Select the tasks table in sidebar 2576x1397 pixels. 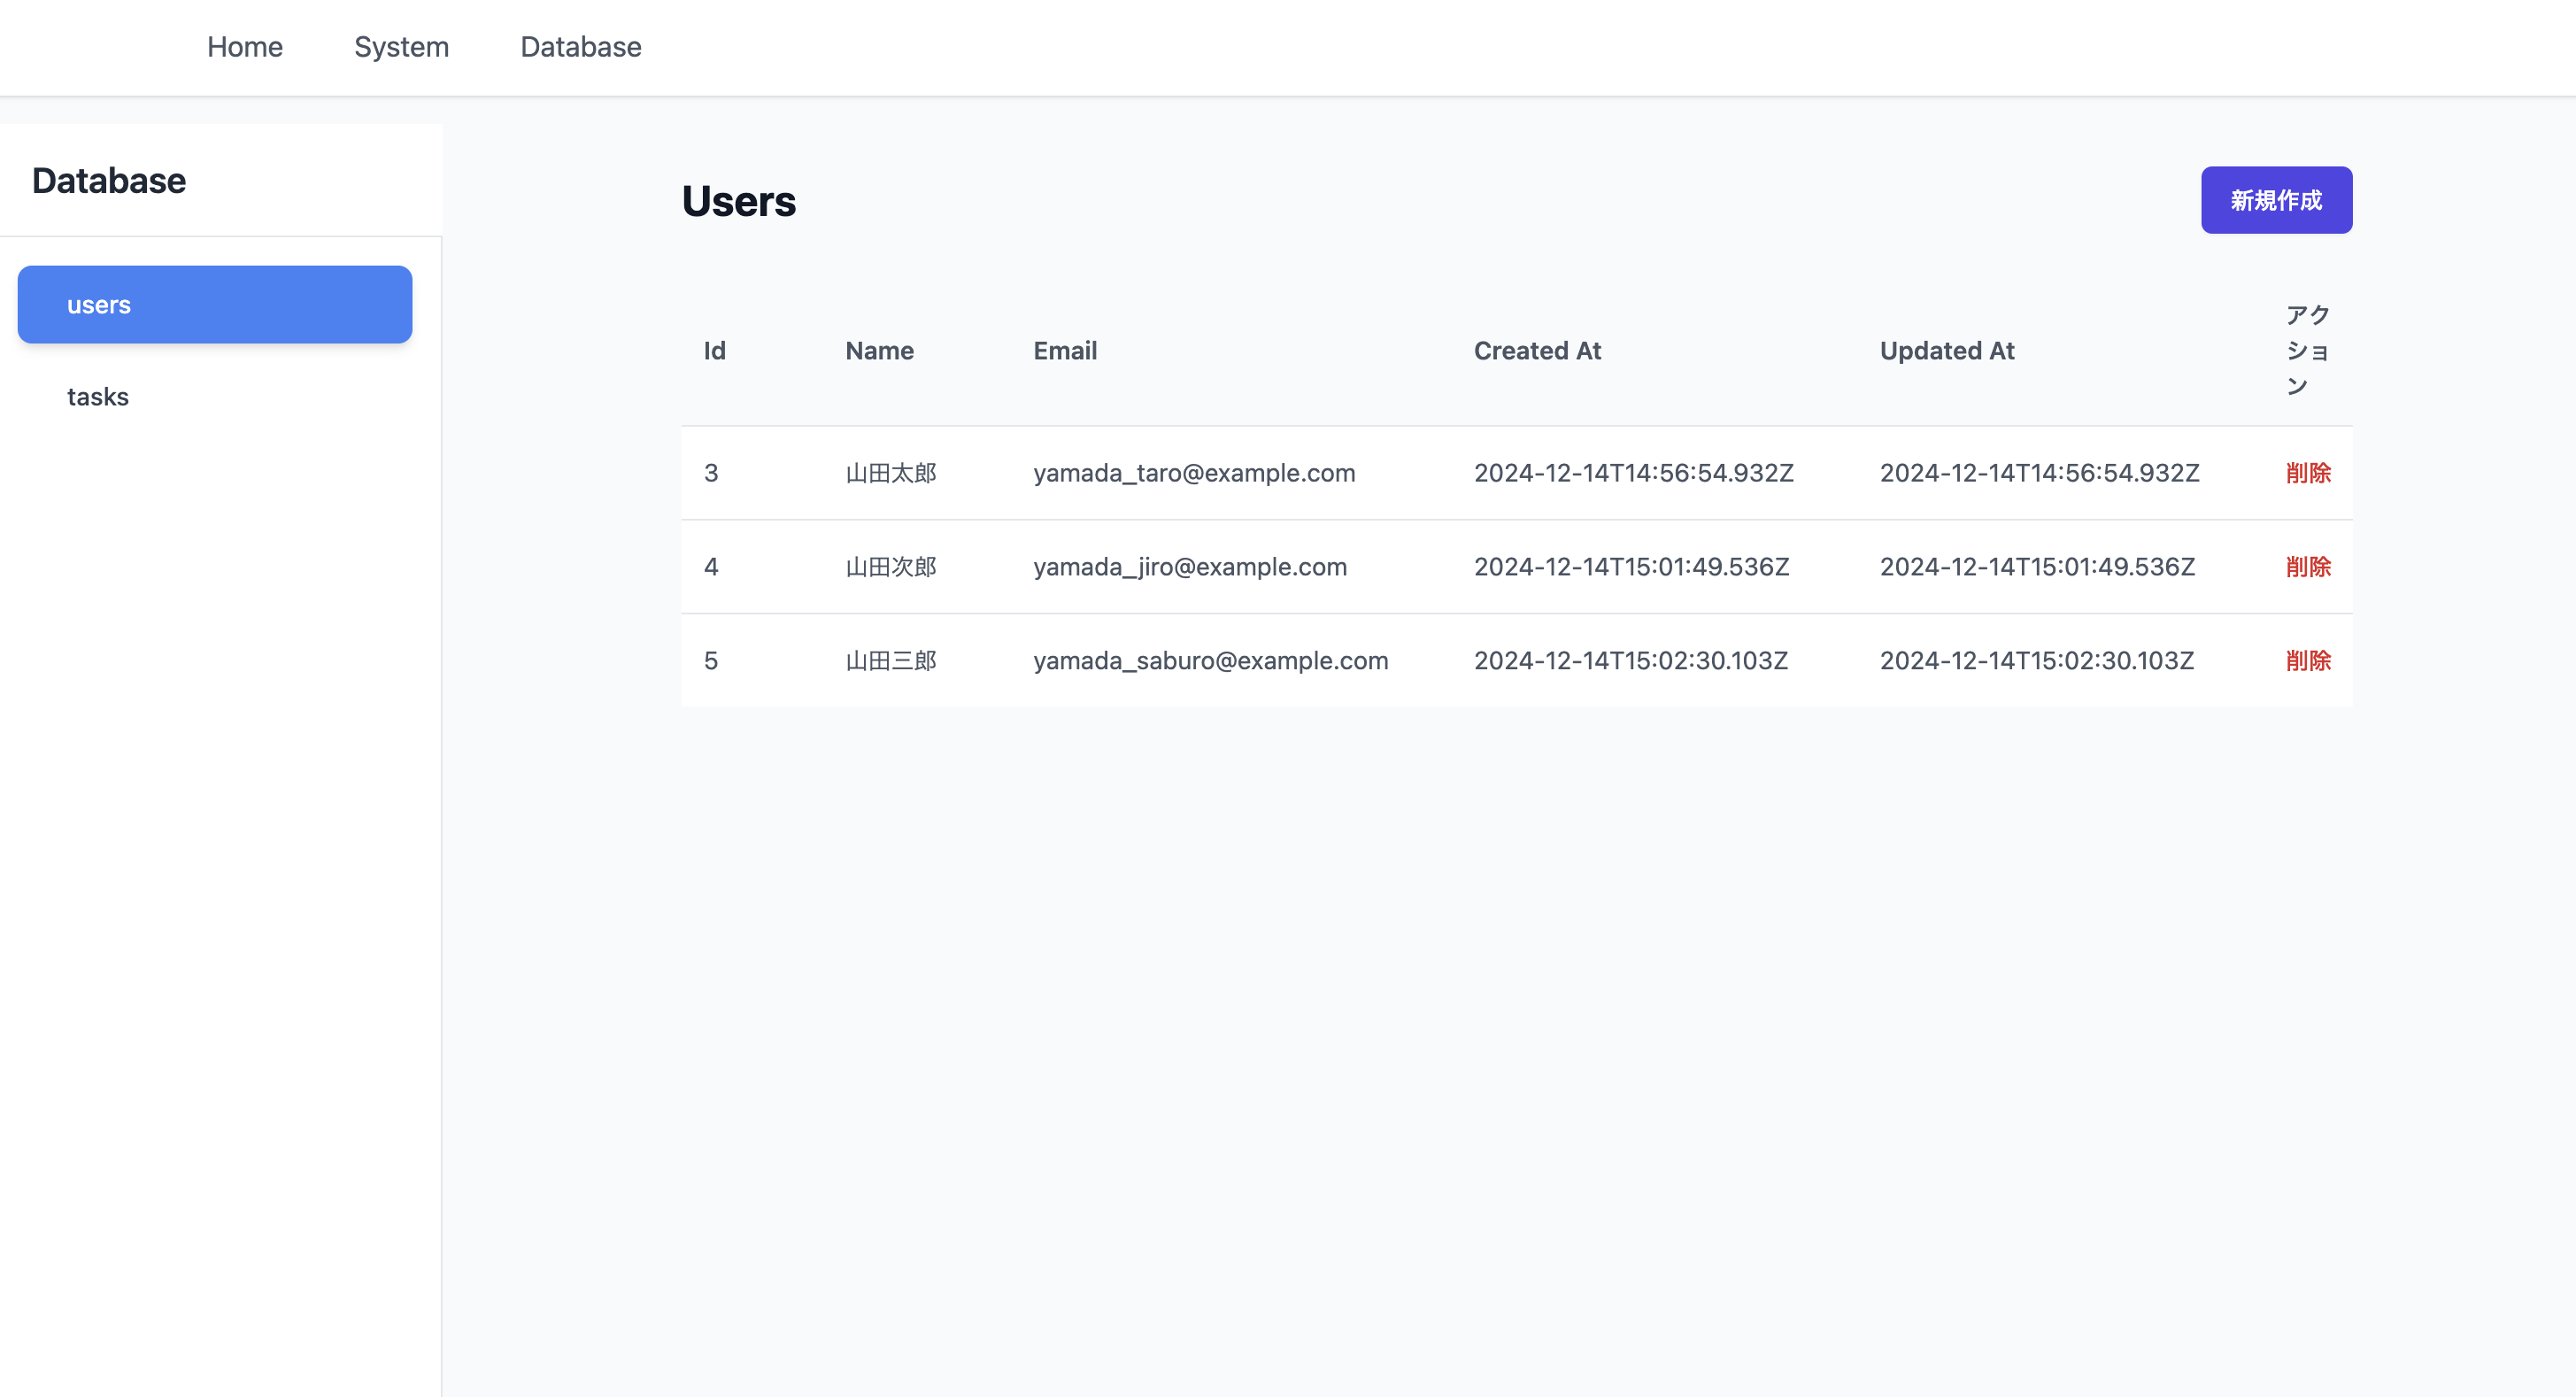tap(98, 396)
